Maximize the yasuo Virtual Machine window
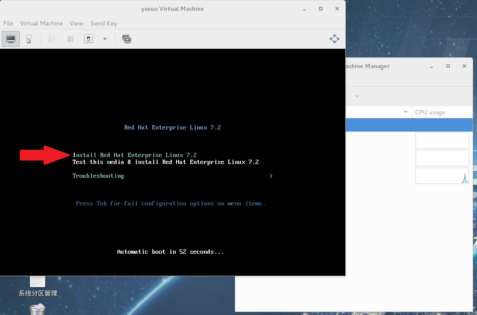Screen dimensions: 477x315 320,9
